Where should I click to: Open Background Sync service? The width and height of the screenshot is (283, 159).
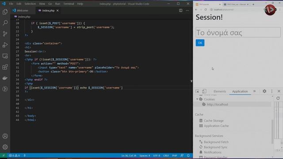tap(215, 147)
